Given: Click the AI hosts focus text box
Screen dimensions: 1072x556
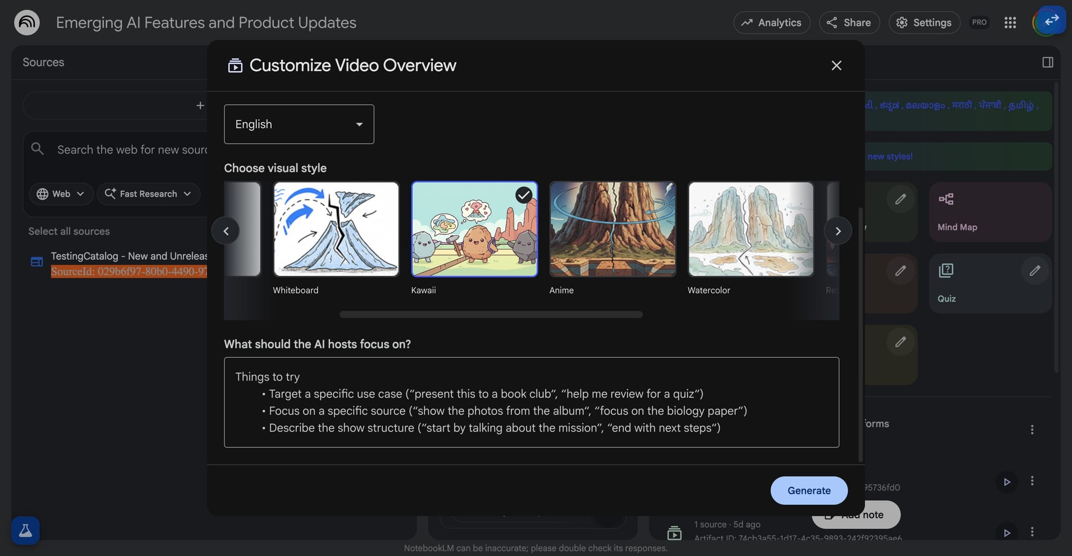Looking at the screenshot, I should point(532,402).
